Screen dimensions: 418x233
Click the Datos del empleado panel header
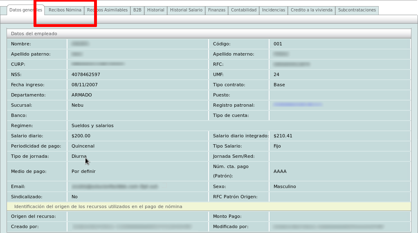click(x=209, y=34)
